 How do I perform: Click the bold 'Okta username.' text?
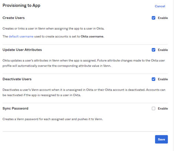pos(92,36)
